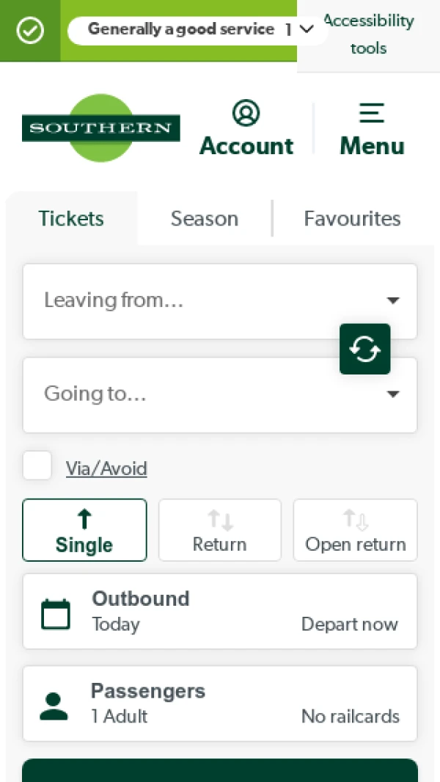Switch to the Favourites tab

tap(352, 219)
